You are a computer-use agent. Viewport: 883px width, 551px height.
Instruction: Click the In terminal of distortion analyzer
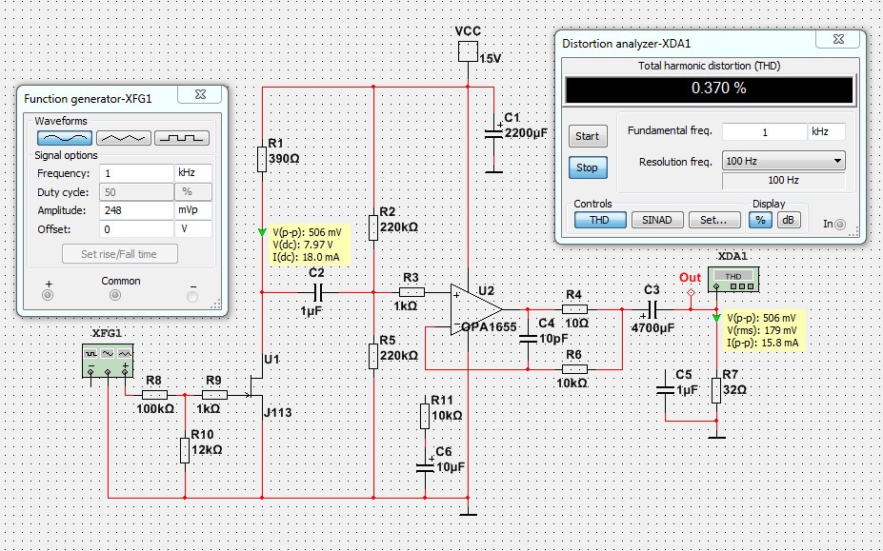839,224
